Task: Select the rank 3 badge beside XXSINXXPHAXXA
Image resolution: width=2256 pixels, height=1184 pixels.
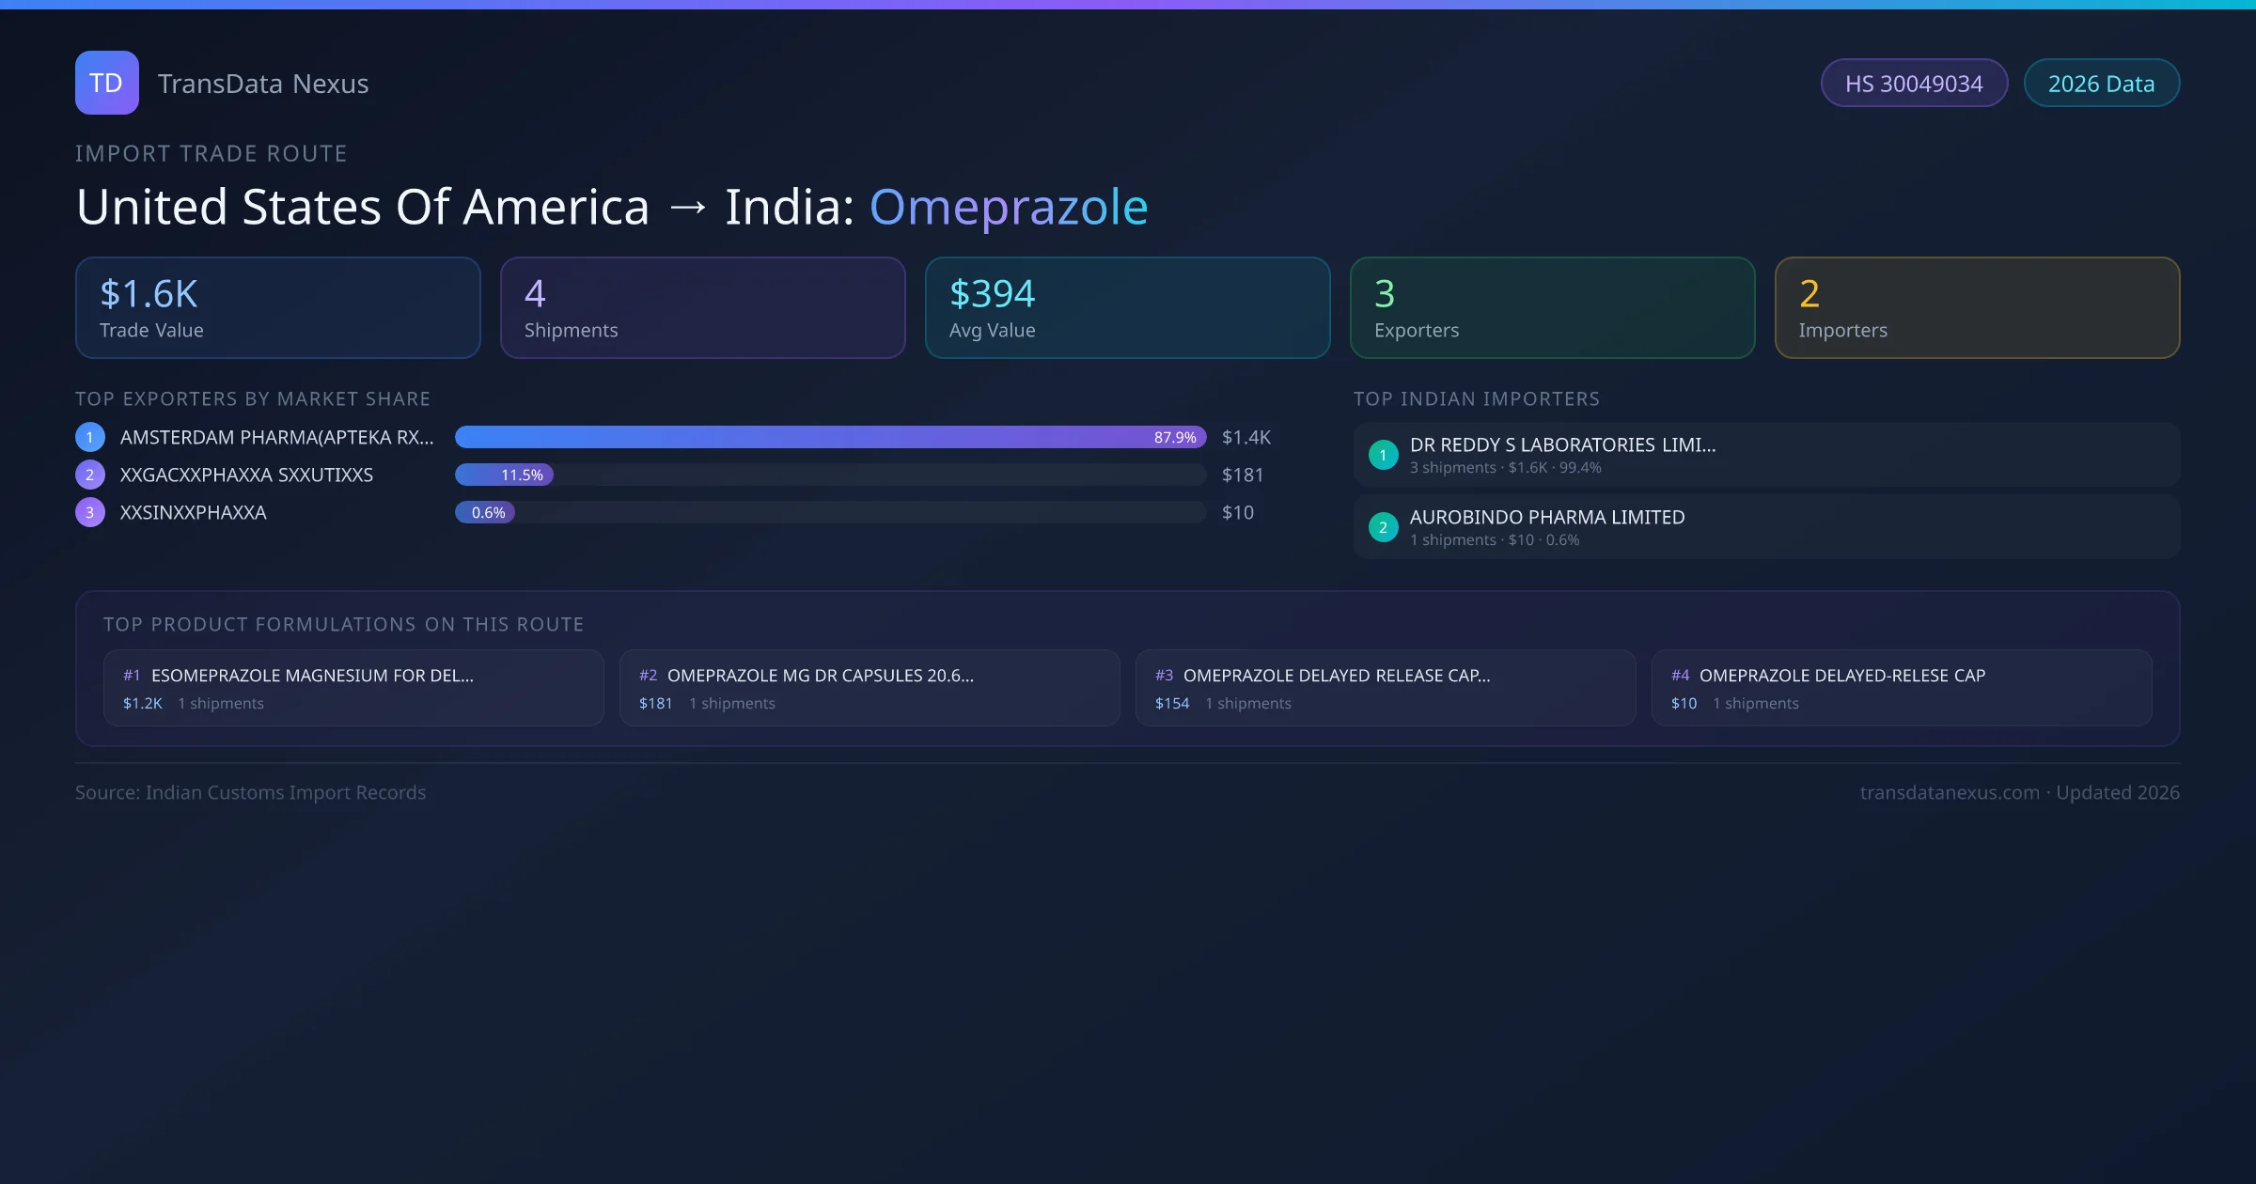Action: [x=89, y=512]
